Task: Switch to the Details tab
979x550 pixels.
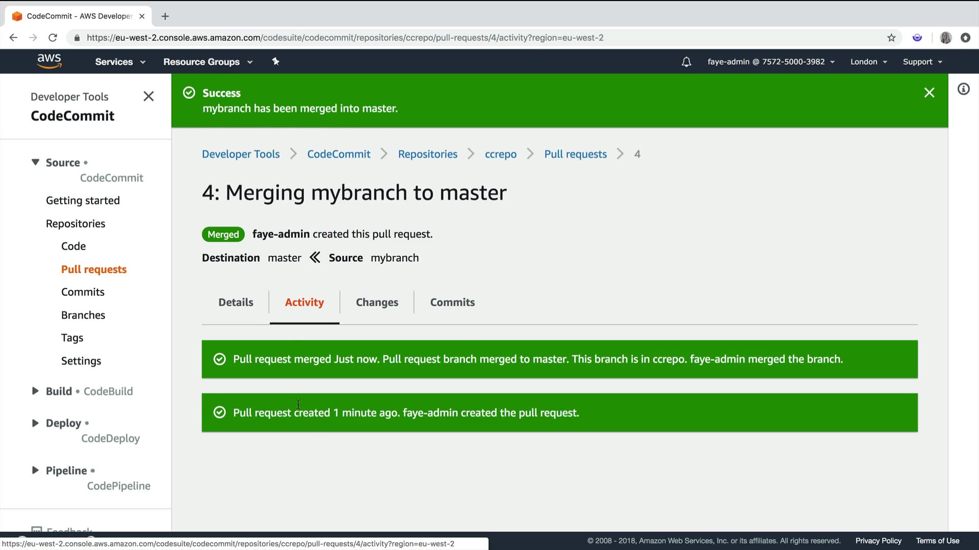Action: click(236, 302)
